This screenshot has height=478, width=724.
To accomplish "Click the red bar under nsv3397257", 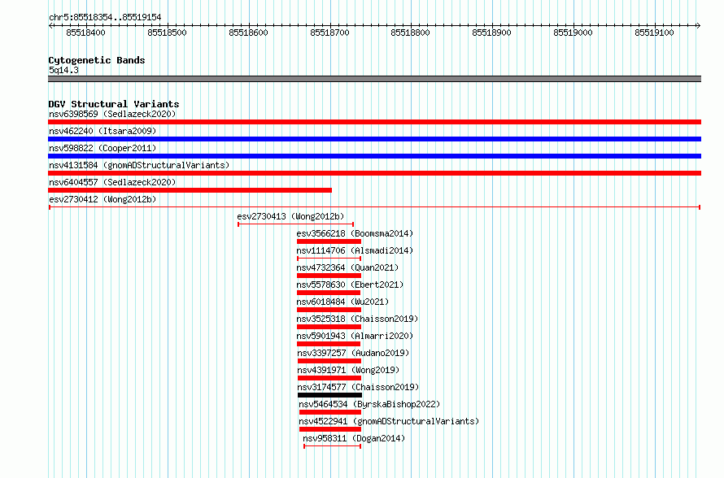I will point(329,361).
